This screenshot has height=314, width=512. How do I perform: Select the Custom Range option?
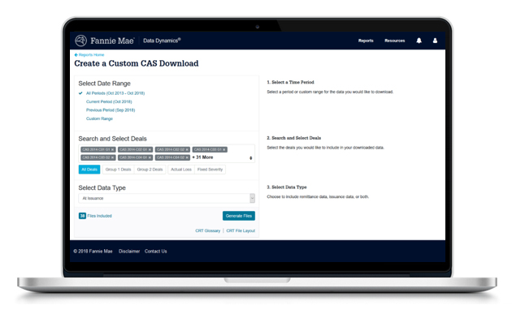click(99, 118)
